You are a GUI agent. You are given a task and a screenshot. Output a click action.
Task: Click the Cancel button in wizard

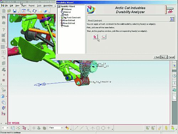click(171, 57)
